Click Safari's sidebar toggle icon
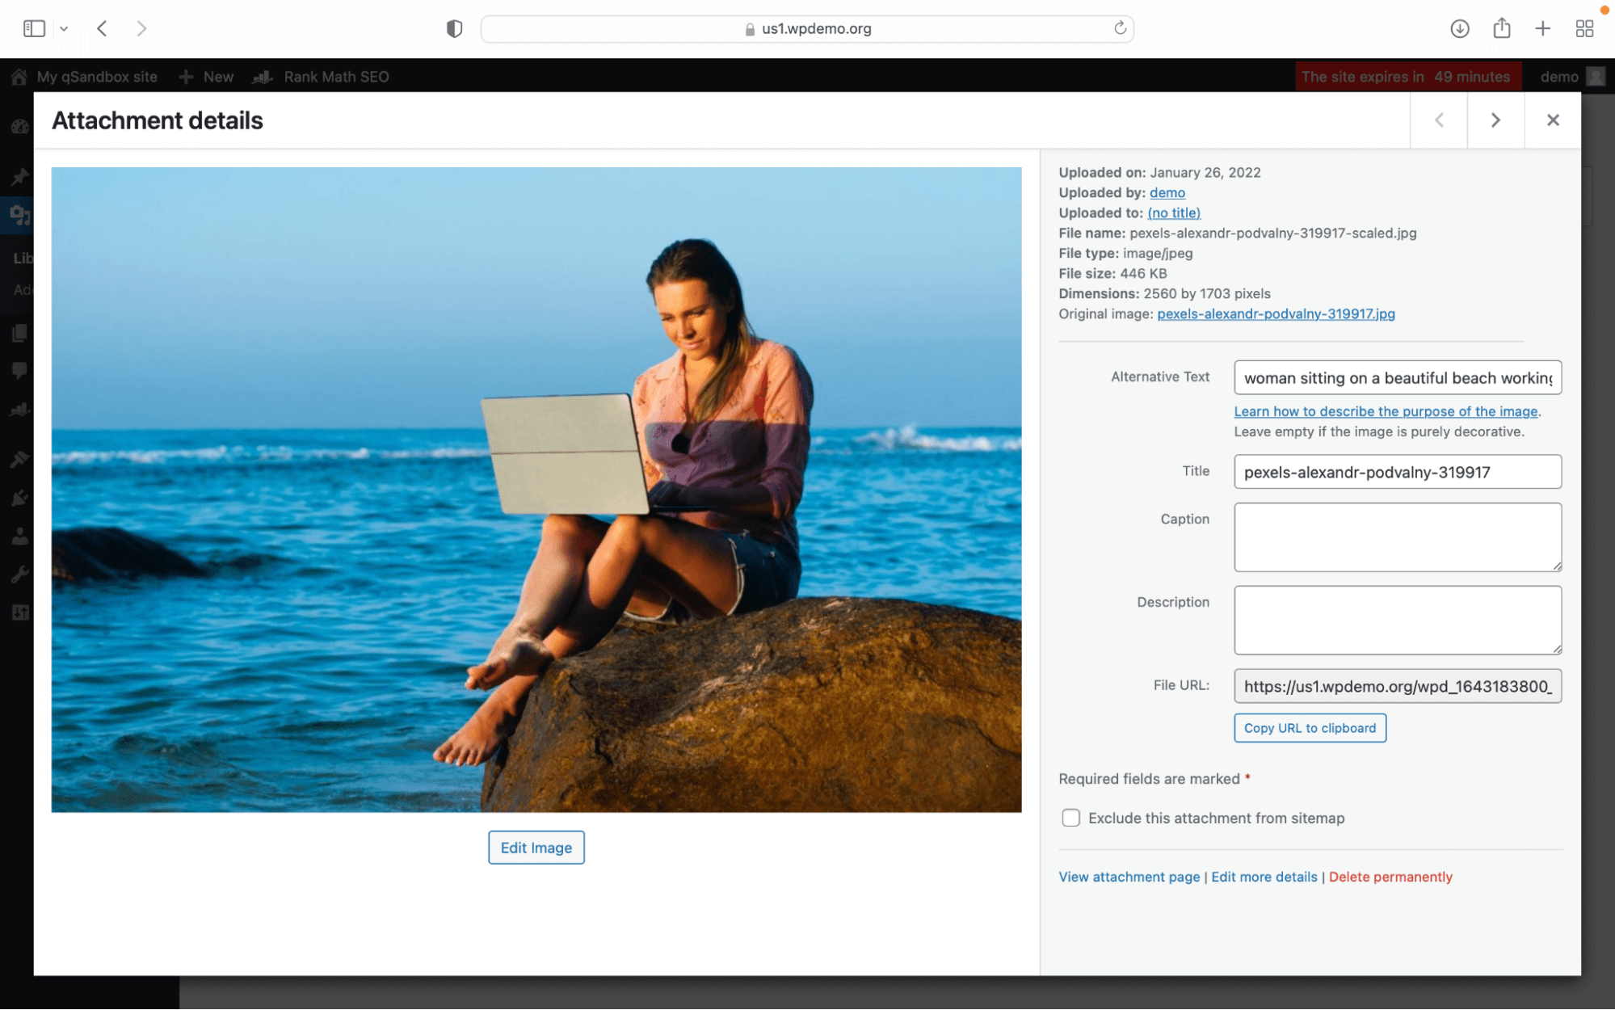1615x1010 pixels. (34, 28)
